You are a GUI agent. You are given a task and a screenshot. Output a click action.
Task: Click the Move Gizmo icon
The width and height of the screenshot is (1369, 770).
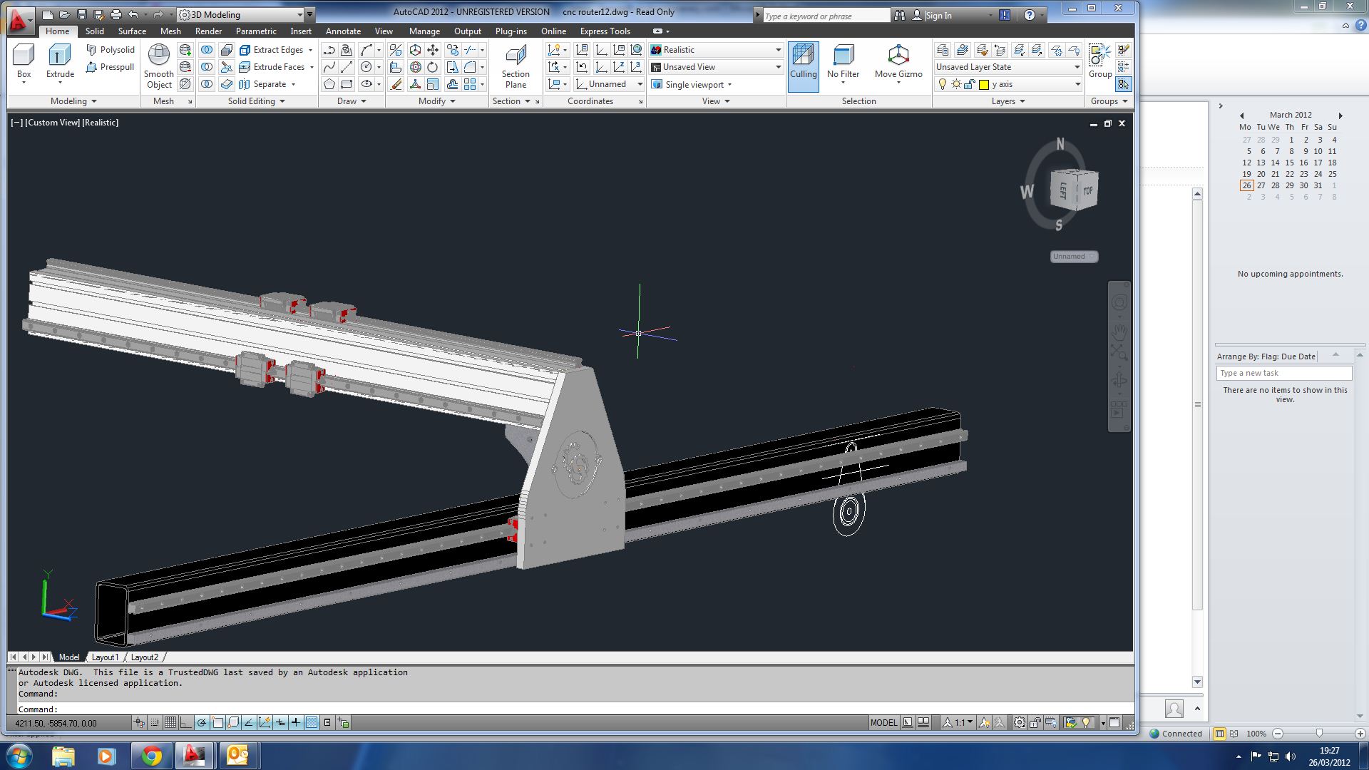[898, 61]
